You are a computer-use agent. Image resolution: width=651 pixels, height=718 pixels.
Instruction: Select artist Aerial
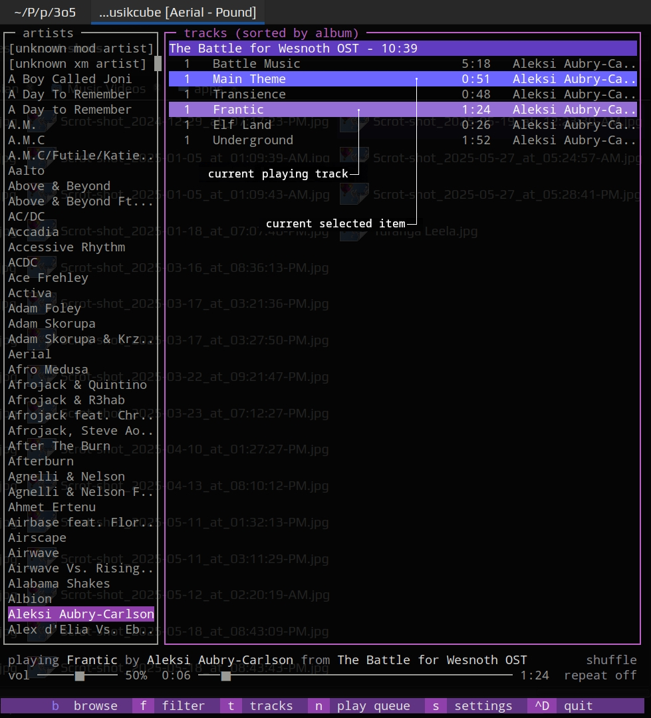click(30, 354)
